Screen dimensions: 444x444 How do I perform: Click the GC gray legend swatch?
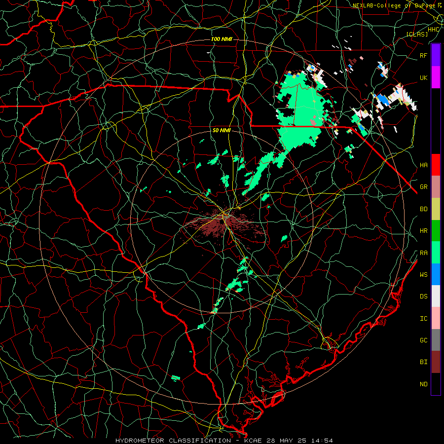click(x=436, y=340)
